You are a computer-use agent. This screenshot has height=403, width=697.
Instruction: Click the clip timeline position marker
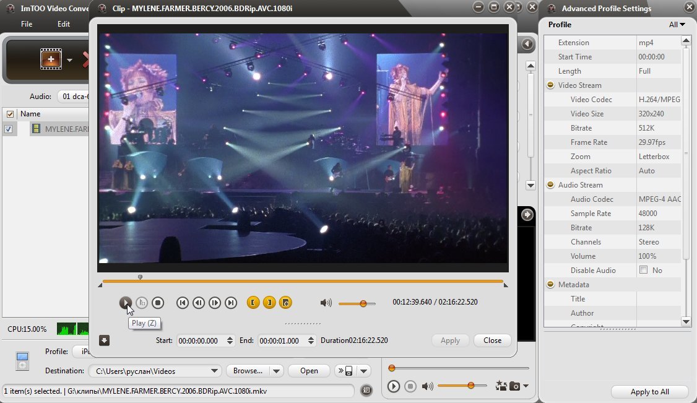(140, 277)
